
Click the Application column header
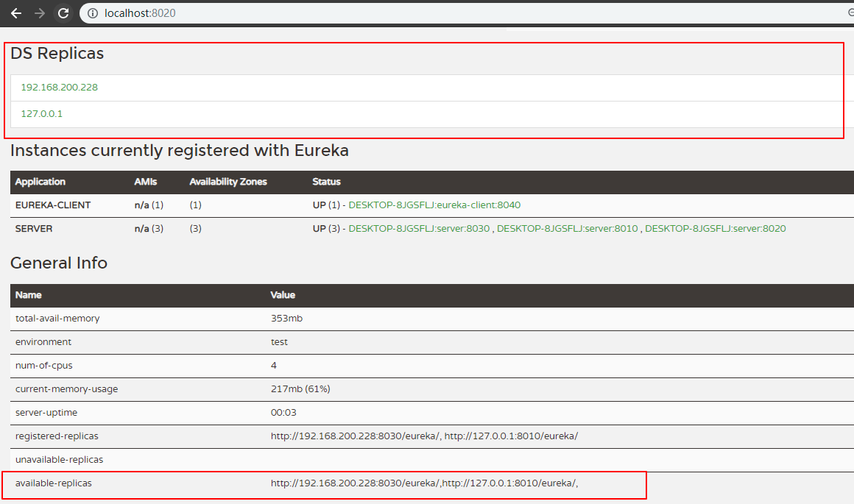click(40, 182)
